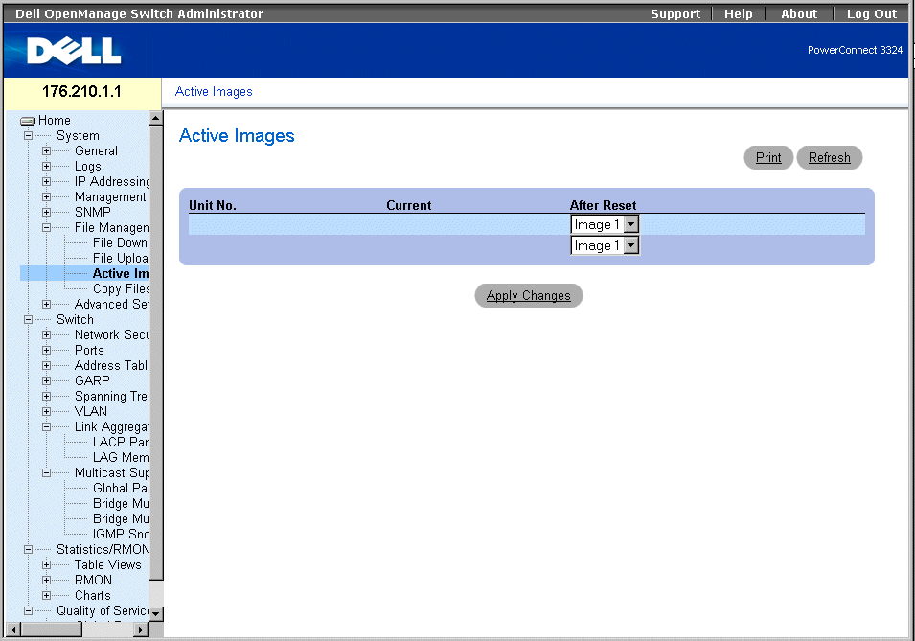This screenshot has height=641, width=915.
Task: Expand the Charts tree node
Action: (x=46, y=595)
